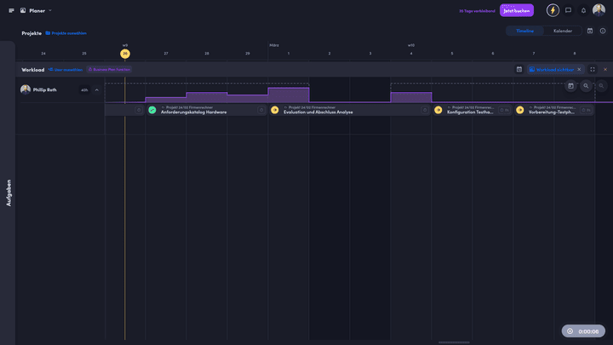The image size is (613, 345).
Task: Click the 0:00:00 time tracker timer
Action: tap(583, 331)
